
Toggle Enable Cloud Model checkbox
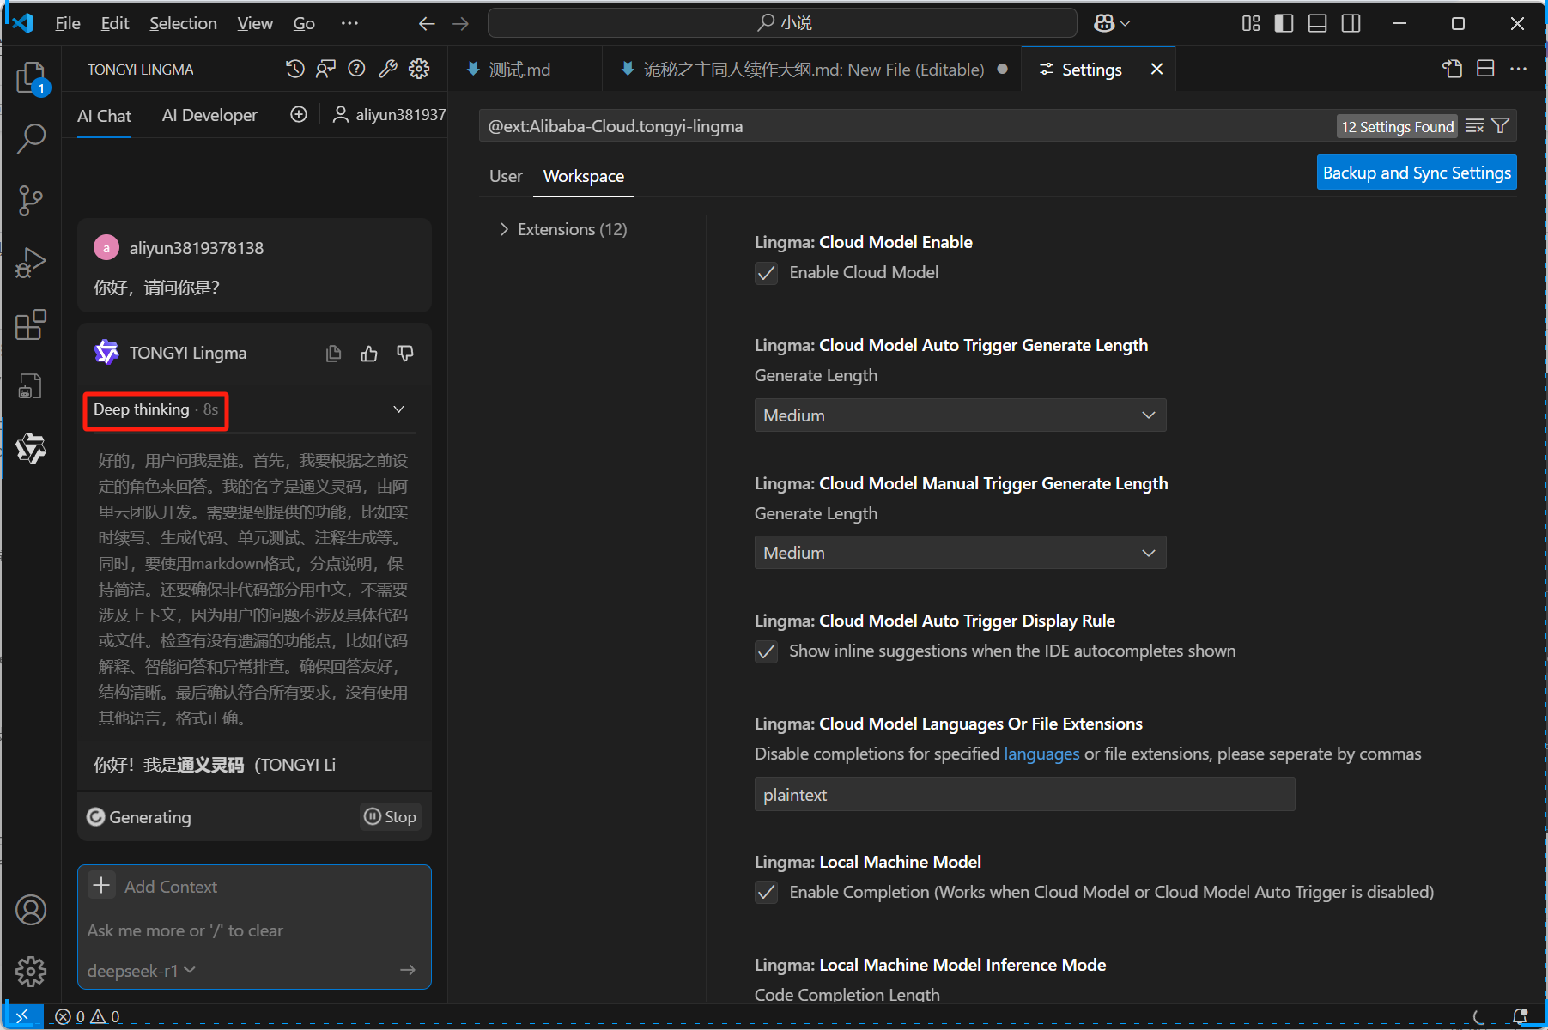pyautogui.click(x=766, y=273)
